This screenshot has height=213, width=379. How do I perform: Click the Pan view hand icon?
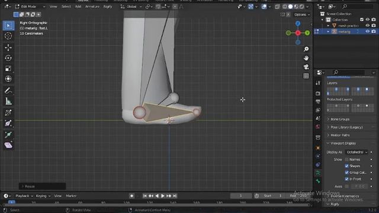[x=306, y=58]
